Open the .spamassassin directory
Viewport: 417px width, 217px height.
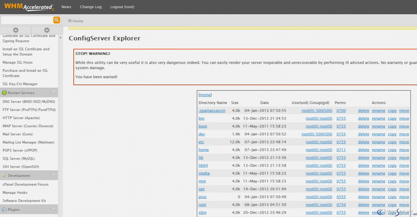pos(212,111)
